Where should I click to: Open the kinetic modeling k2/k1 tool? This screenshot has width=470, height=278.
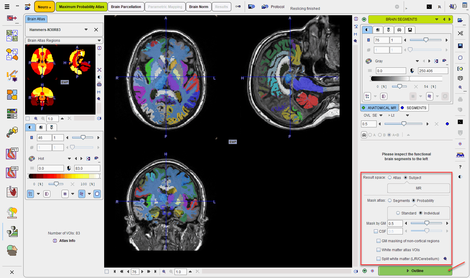[x=12, y=35]
